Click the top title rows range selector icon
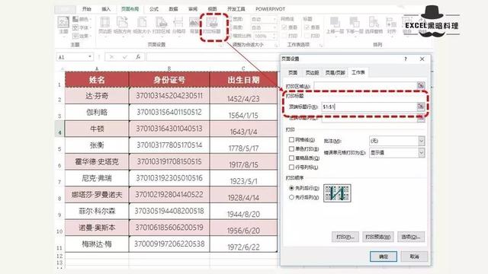 [421, 107]
